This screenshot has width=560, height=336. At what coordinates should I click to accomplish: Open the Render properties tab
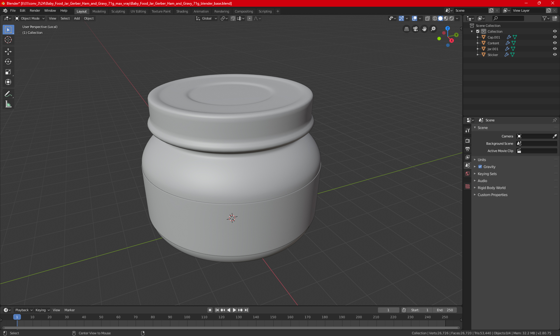[468, 141]
